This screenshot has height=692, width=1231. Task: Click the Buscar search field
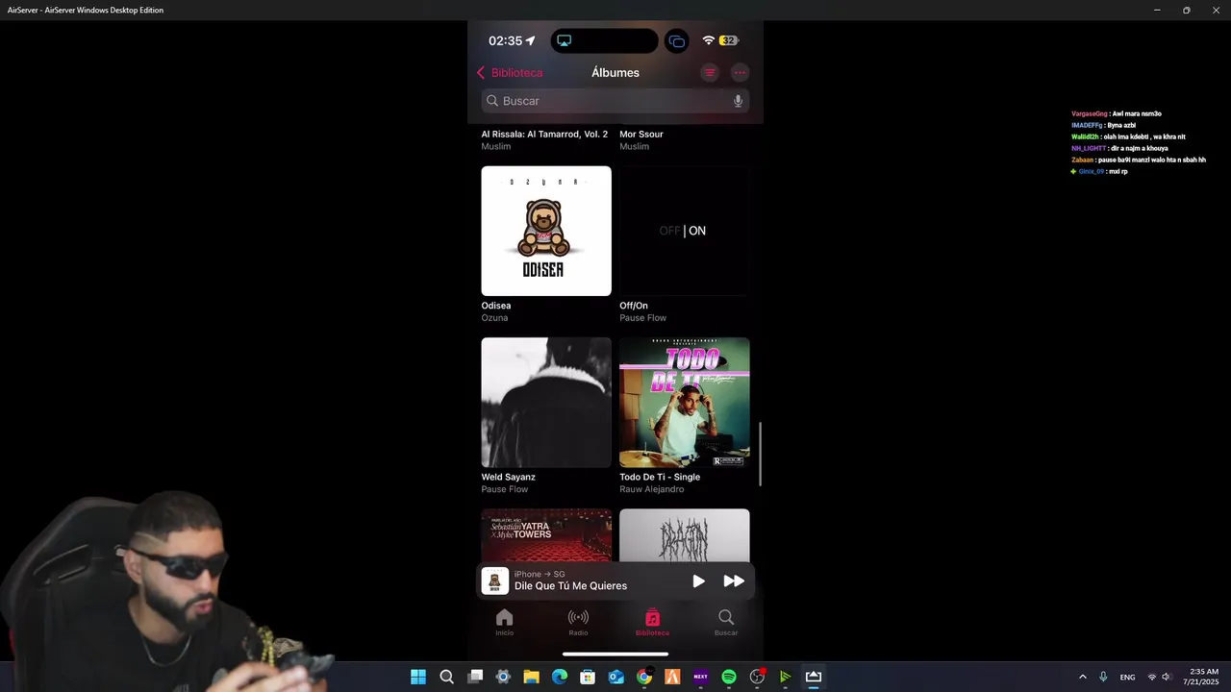(x=615, y=101)
